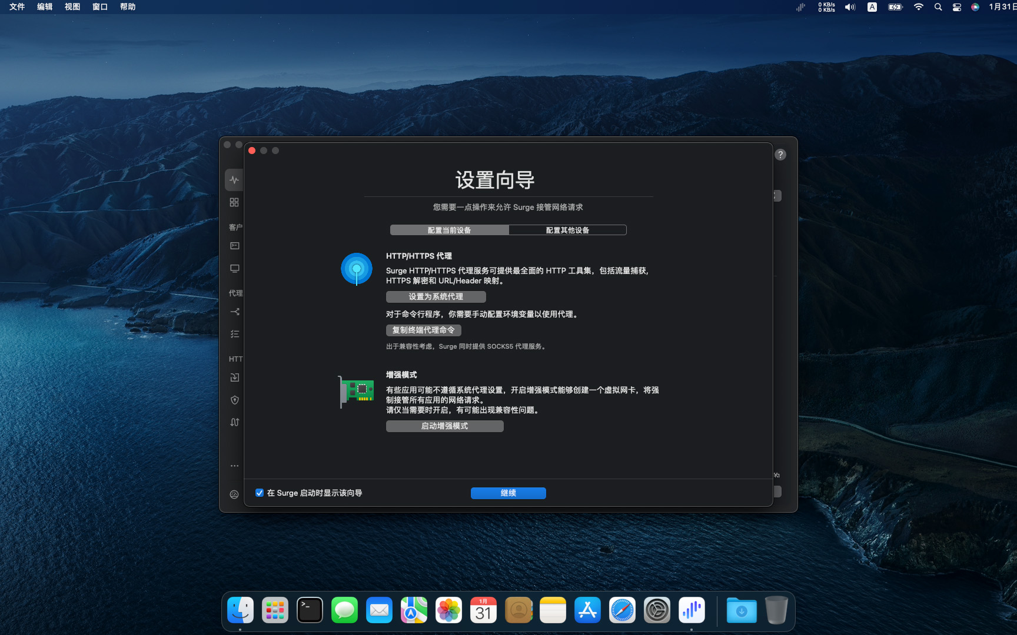Open the 窗口 menu
This screenshot has width=1017, height=635.
100,7
